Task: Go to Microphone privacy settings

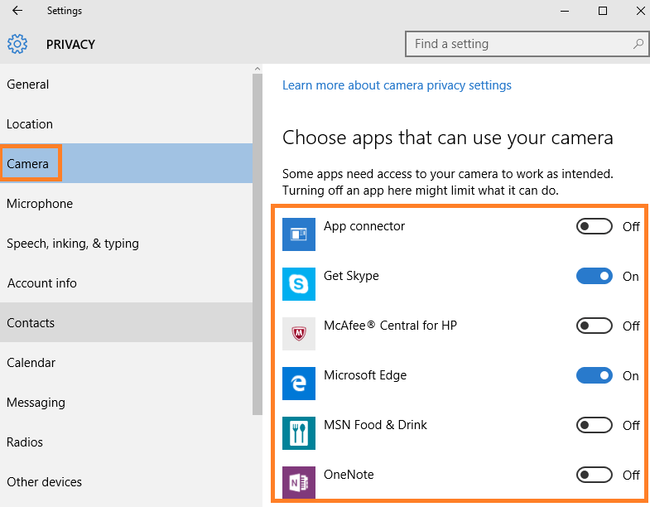Action: (x=126, y=203)
